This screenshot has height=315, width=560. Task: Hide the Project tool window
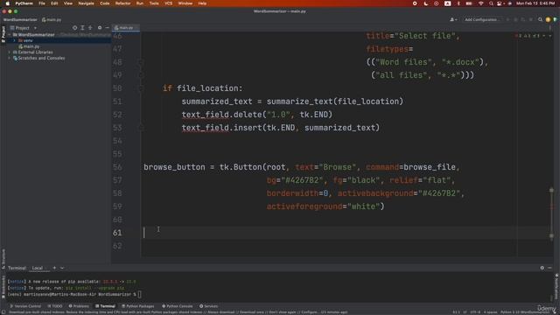[107, 28]
